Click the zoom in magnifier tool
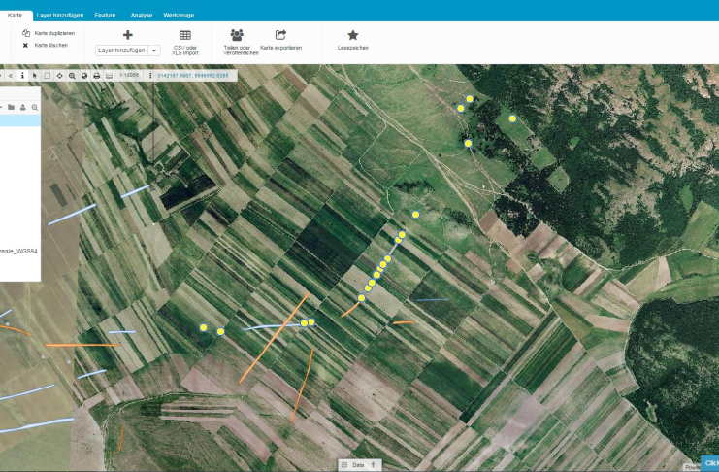Viewport: 719px width, 472px height. click(72, 75)
